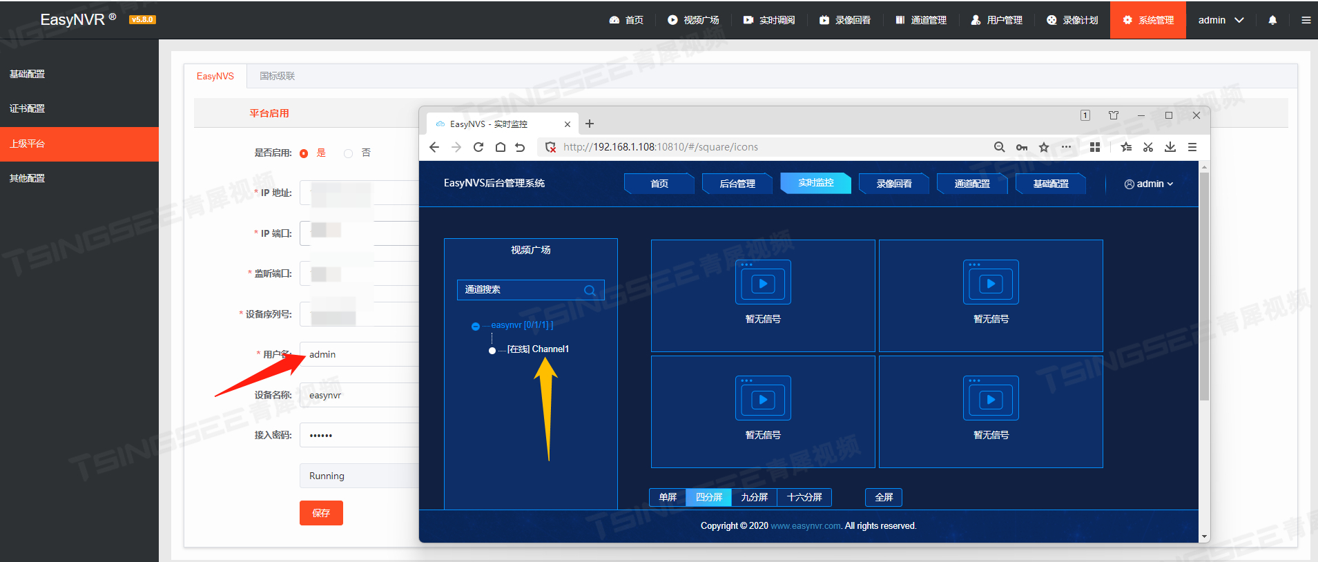Switch layout to 四分屏

[x=709, y=497]
